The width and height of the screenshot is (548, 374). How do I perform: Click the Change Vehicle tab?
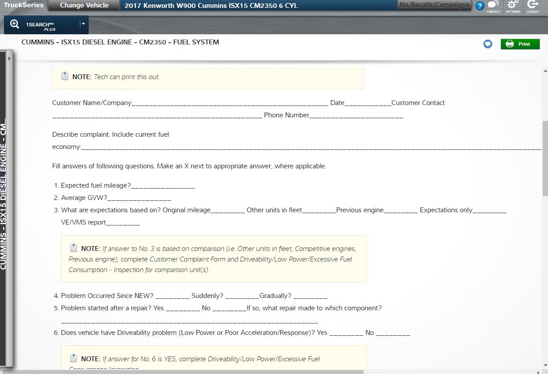coord(84,5)
